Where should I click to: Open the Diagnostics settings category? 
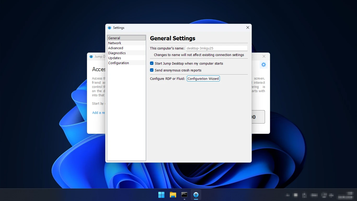click(x=126, y=53)
